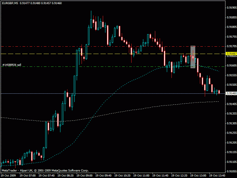Click the 19 Oct 13:40 time label
Image resolution: width=237 pixels, height=178 pixels.
tap(217, 175)
